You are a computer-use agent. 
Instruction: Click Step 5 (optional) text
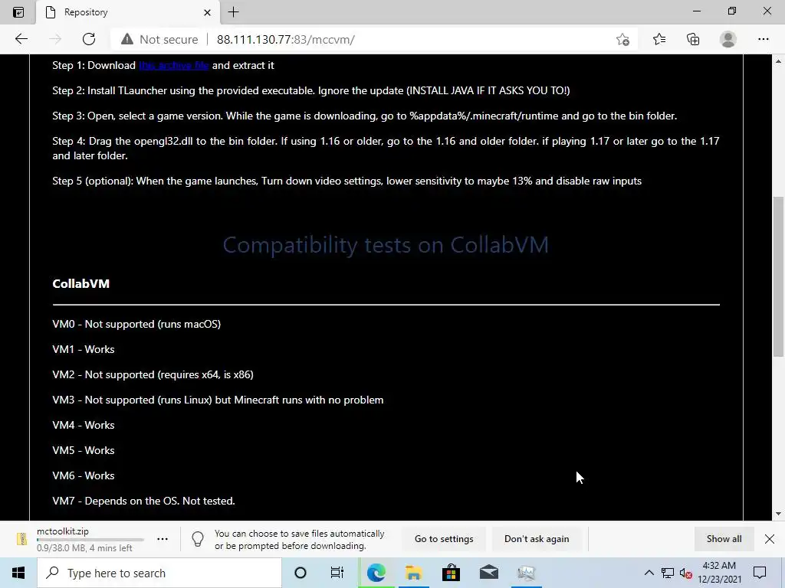pyautogui.click(x=347, y=181)
